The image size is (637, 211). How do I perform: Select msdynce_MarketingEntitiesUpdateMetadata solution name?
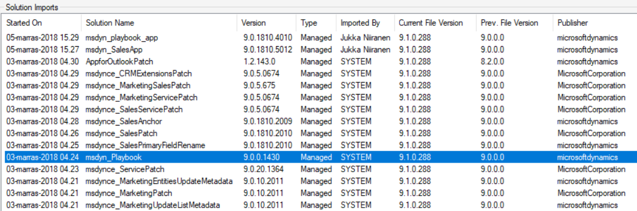(159, 181)
